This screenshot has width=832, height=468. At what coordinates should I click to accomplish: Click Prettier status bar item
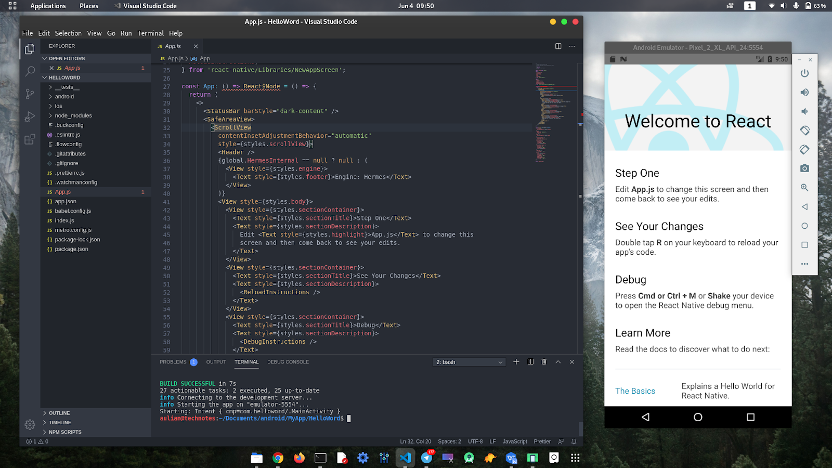(x=542, y=441)
